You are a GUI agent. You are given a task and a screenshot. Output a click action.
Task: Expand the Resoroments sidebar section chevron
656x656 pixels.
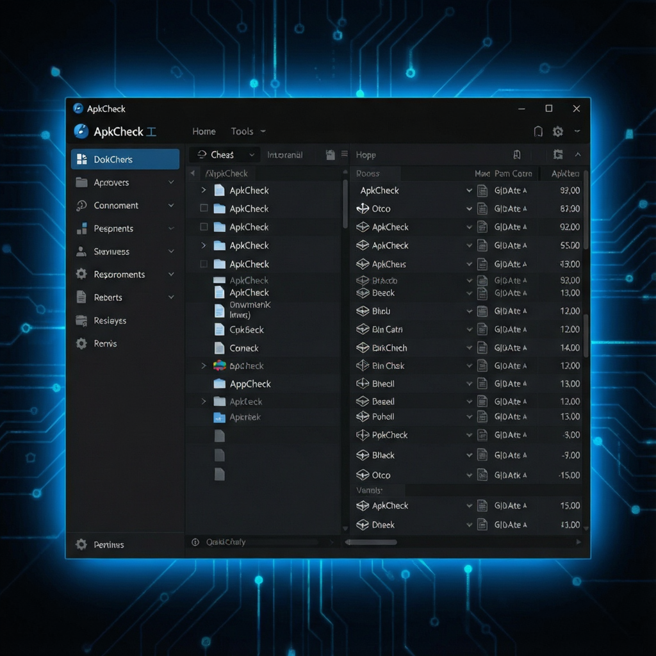(171, 274)
